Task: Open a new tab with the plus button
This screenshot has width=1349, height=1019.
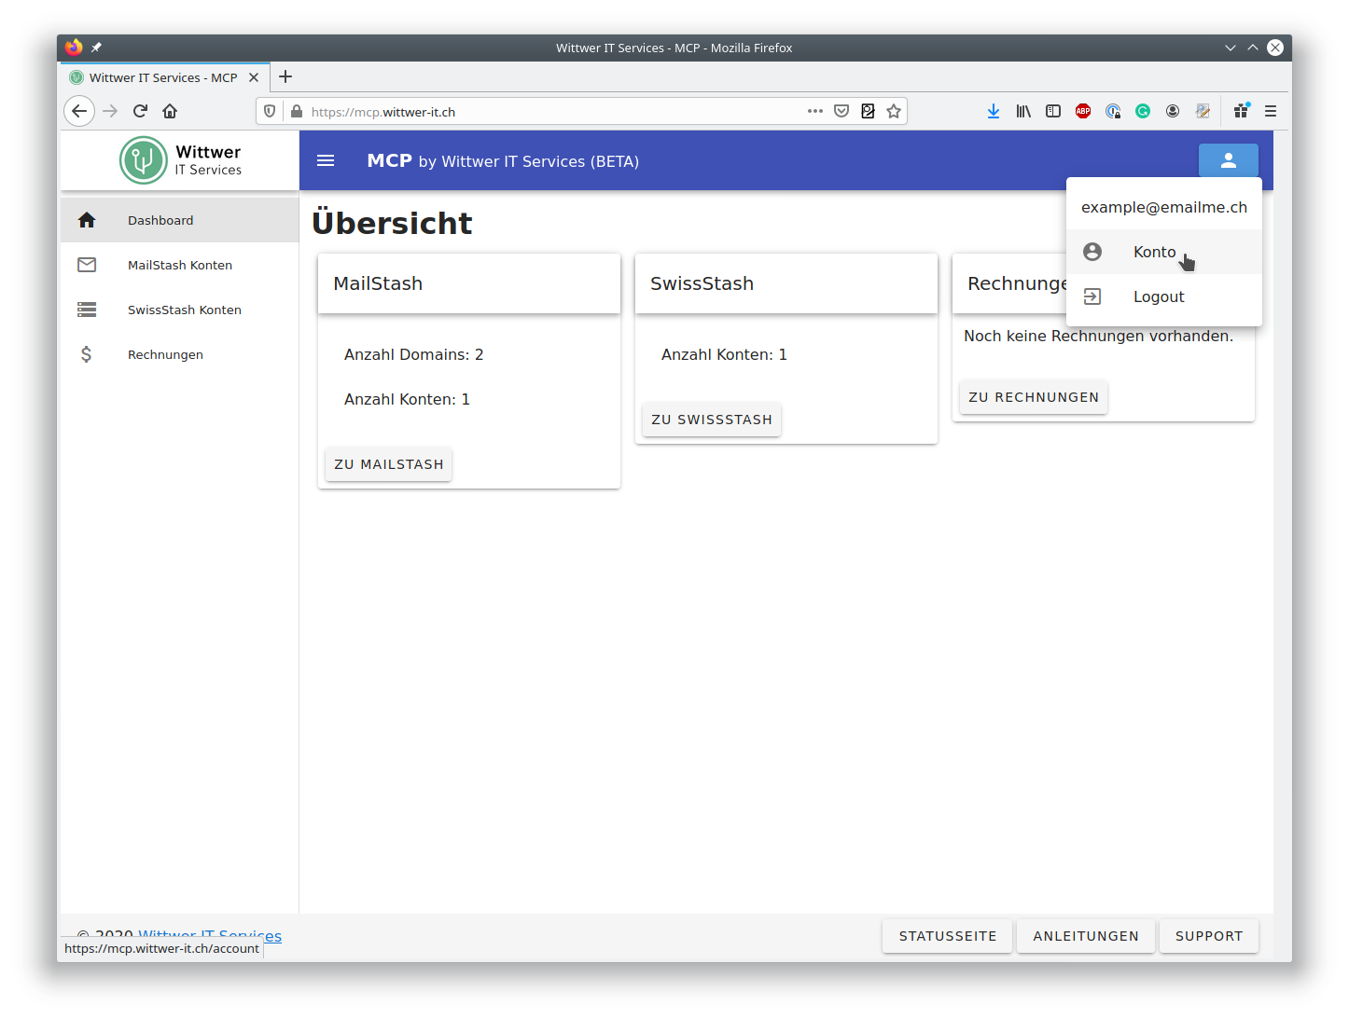Action: 285,76
